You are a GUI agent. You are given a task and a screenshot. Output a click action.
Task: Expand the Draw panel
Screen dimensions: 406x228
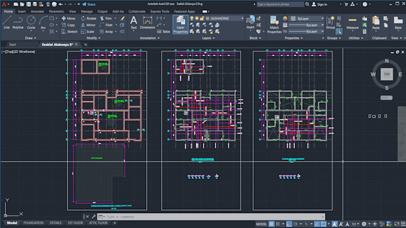coord(30,38)
